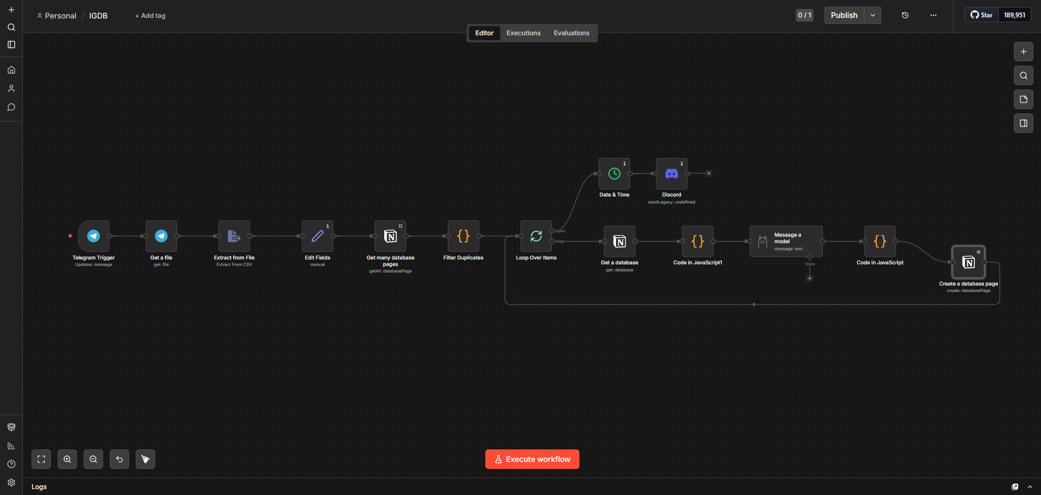Open the Code in JavaScript1 node
The width and height of the screenshot is (1041, 495).
[697, 242]
